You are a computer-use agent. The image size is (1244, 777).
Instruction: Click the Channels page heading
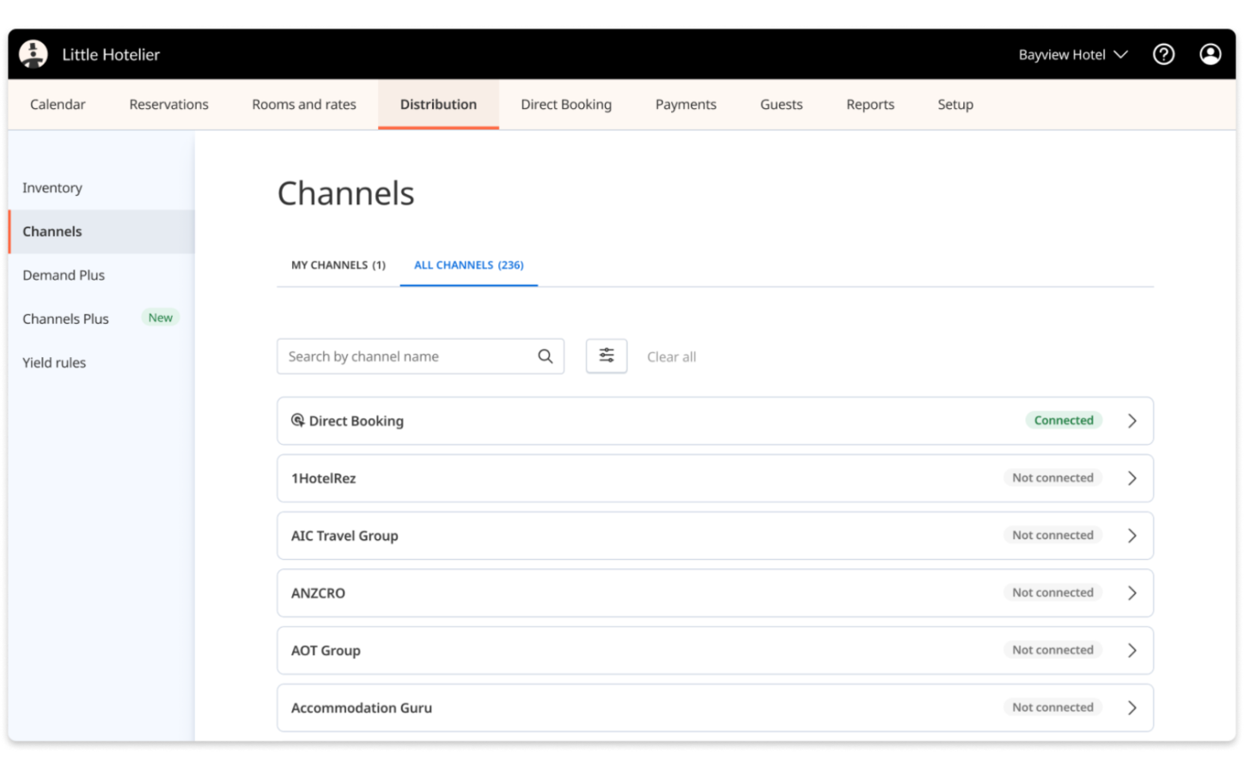(345, 194)
